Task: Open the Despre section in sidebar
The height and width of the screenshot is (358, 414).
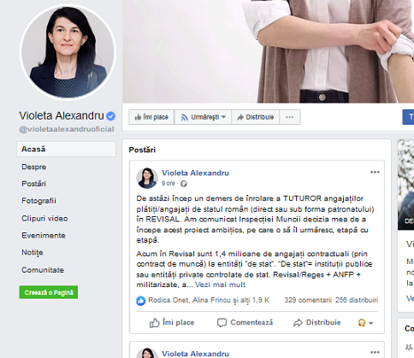Action: pyautogui.click(x=34, y=167)
